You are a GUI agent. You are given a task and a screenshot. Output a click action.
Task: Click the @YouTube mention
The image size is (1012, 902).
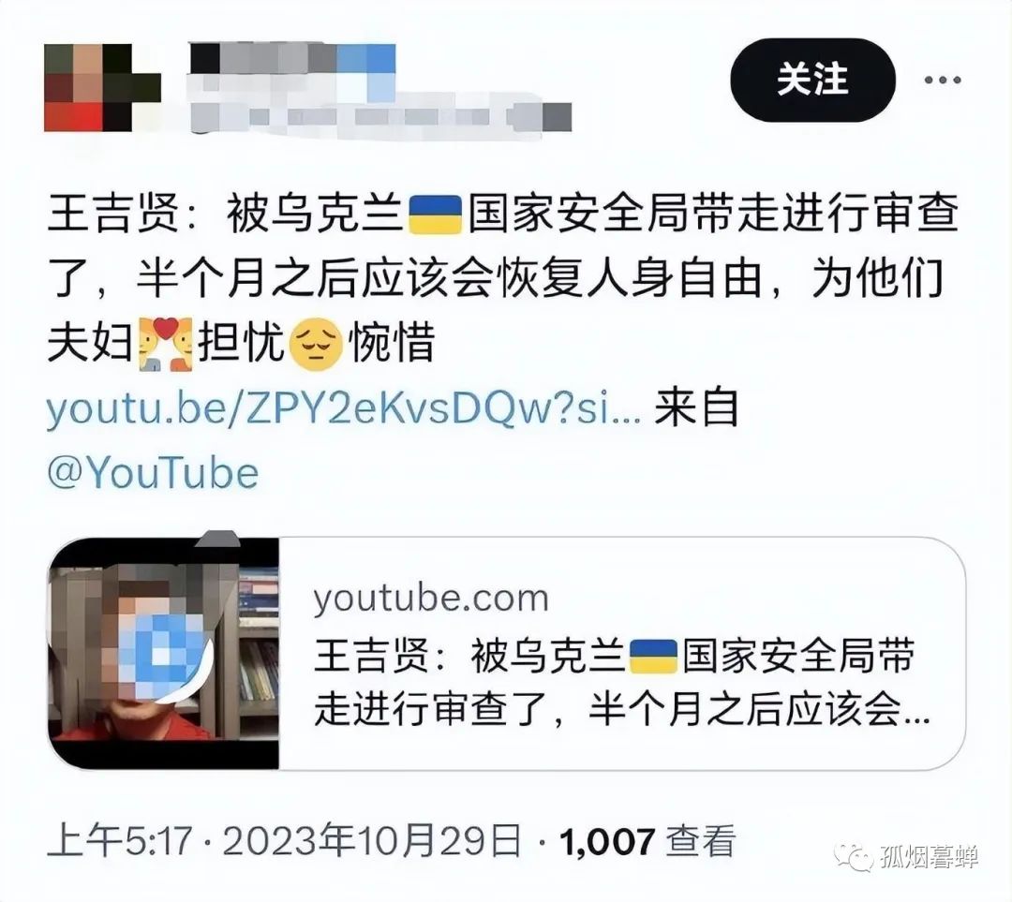tap(153, 472)
